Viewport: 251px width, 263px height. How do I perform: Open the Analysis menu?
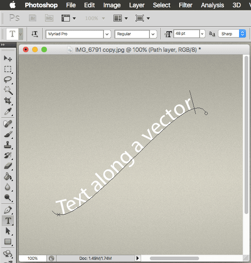(212, 5)
